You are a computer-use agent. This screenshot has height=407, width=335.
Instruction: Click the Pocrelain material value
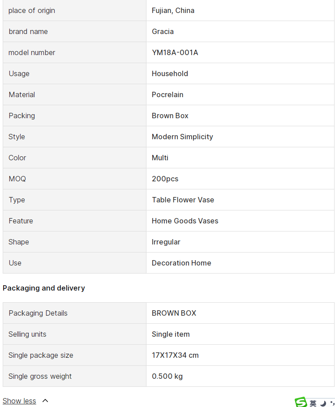pyautogui.click(x=167, y=94)
